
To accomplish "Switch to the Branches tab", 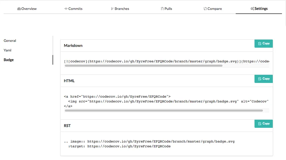I will (x=120, y=9).
